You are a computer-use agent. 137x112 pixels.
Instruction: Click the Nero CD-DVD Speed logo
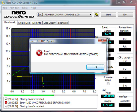(19, 14)
